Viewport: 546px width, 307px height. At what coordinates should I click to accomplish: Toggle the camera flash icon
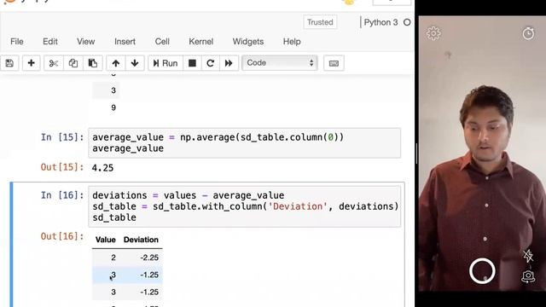tap(528, 256)
